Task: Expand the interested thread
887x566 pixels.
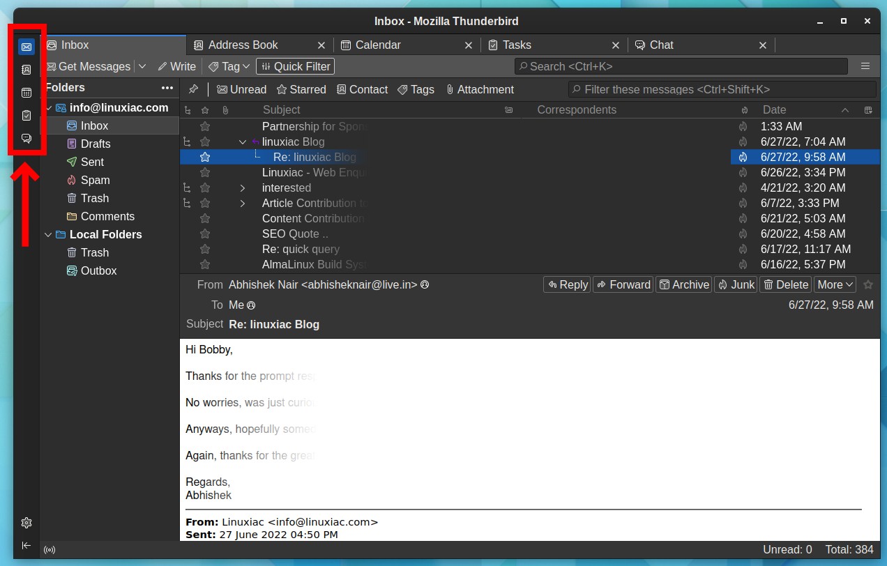Action: coord(243,188)
